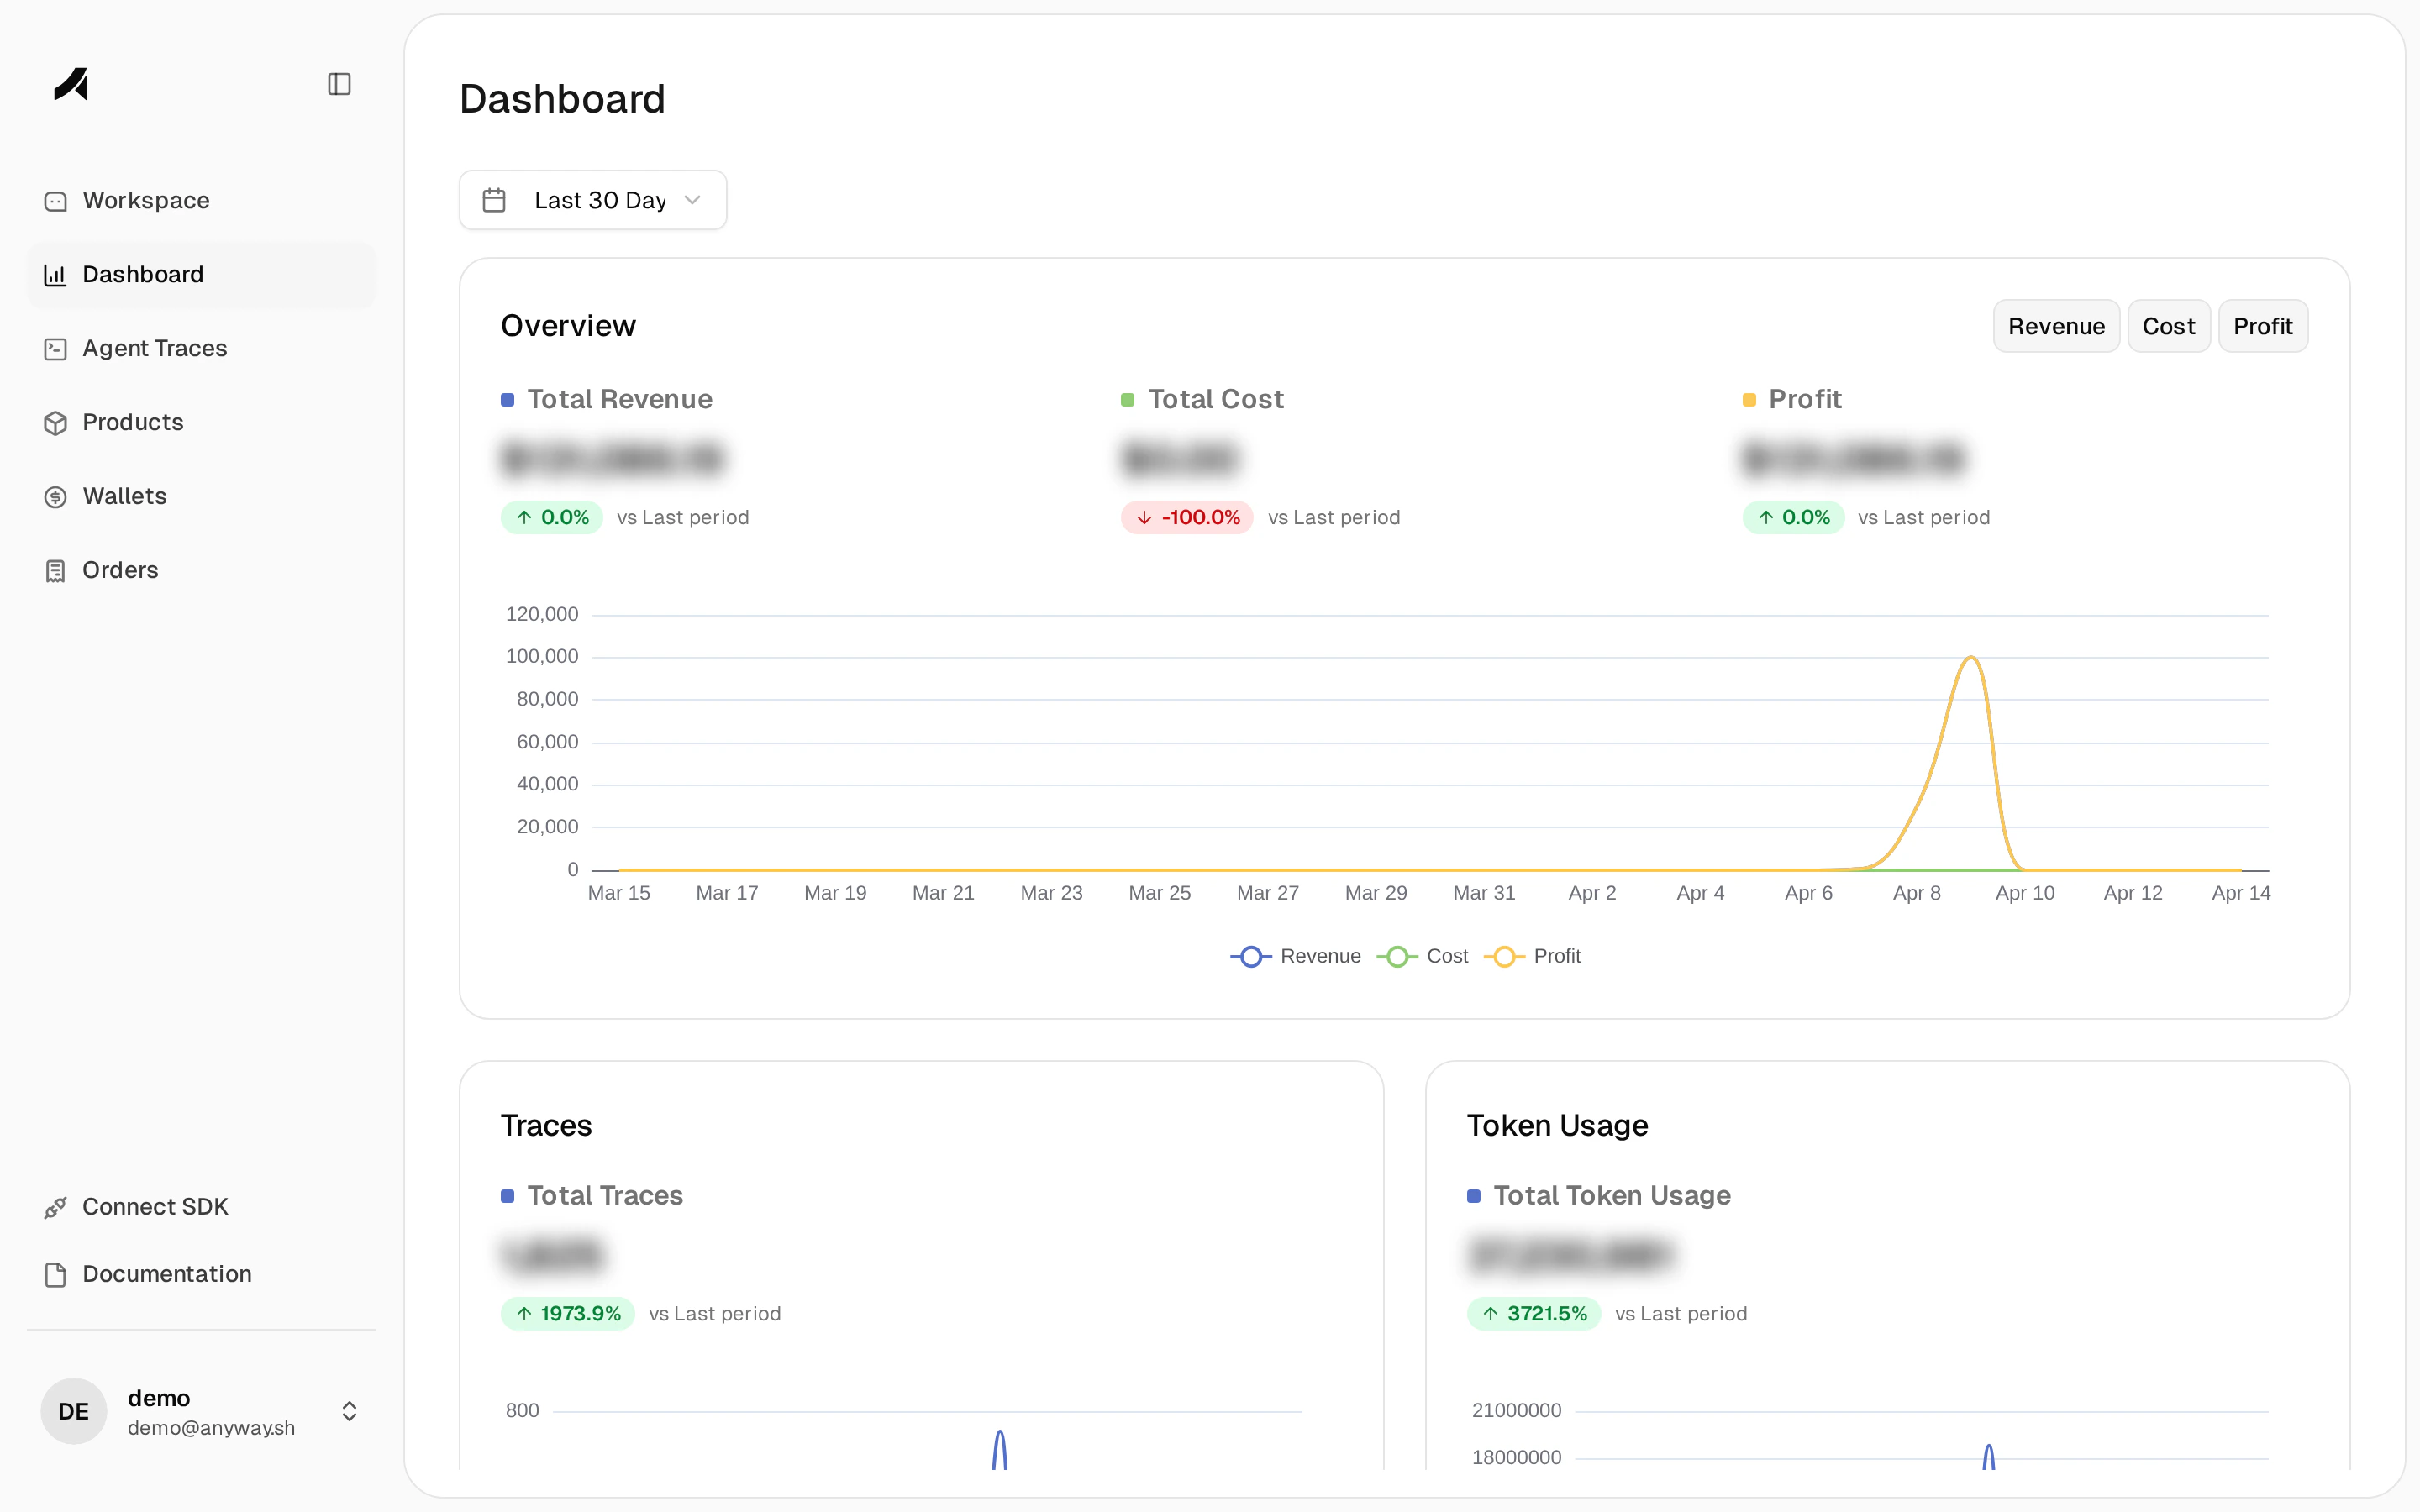The image size is (2420, 1512).
Task: Select the Products sidebar icon
Action: (x=56, y=422)
